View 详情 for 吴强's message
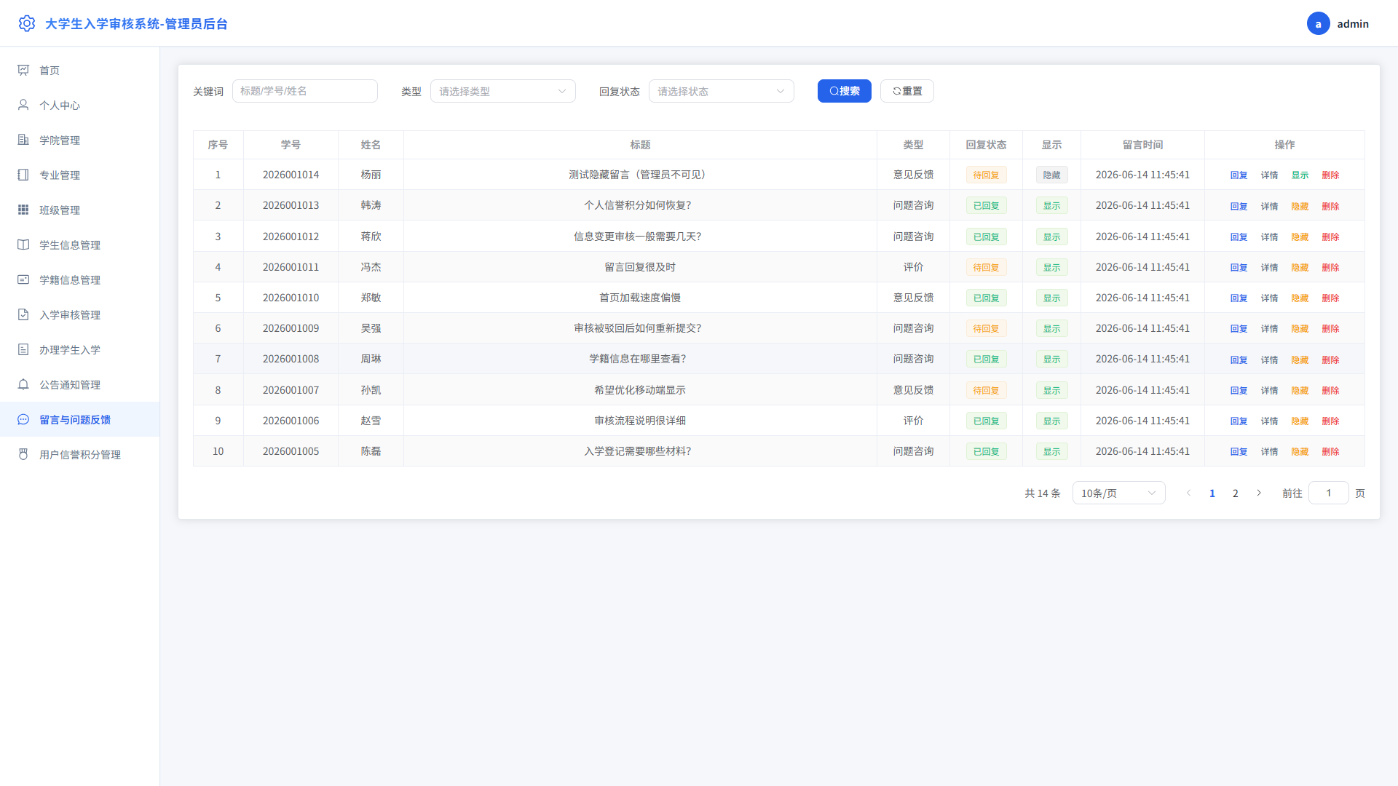Image resolution: width=1398 pixels, height=786 pixels. point(1269,329)
